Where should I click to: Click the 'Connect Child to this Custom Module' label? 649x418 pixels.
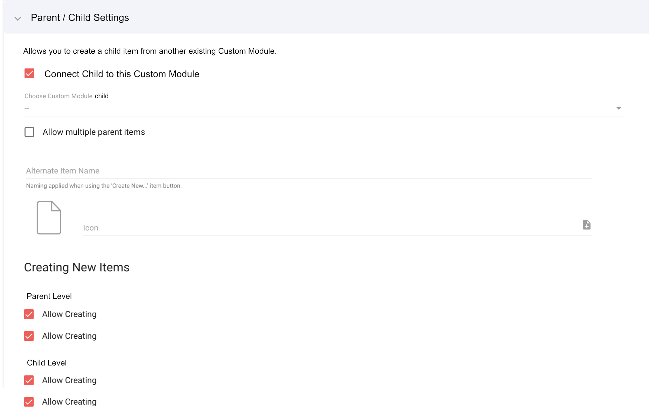pyautogui.click(x=122, y=74)
